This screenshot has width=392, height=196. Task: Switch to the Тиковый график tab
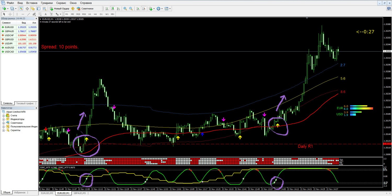pyautogui.click(x=25, y=103)
